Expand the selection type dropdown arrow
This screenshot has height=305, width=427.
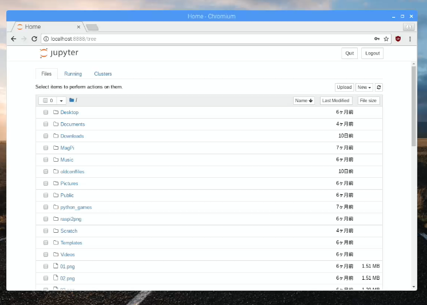[61, 101]
